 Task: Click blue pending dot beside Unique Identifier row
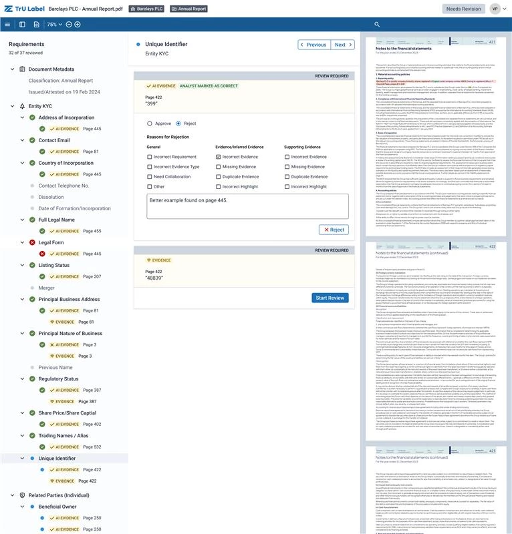pyautogui.click(x=32, y=459)
